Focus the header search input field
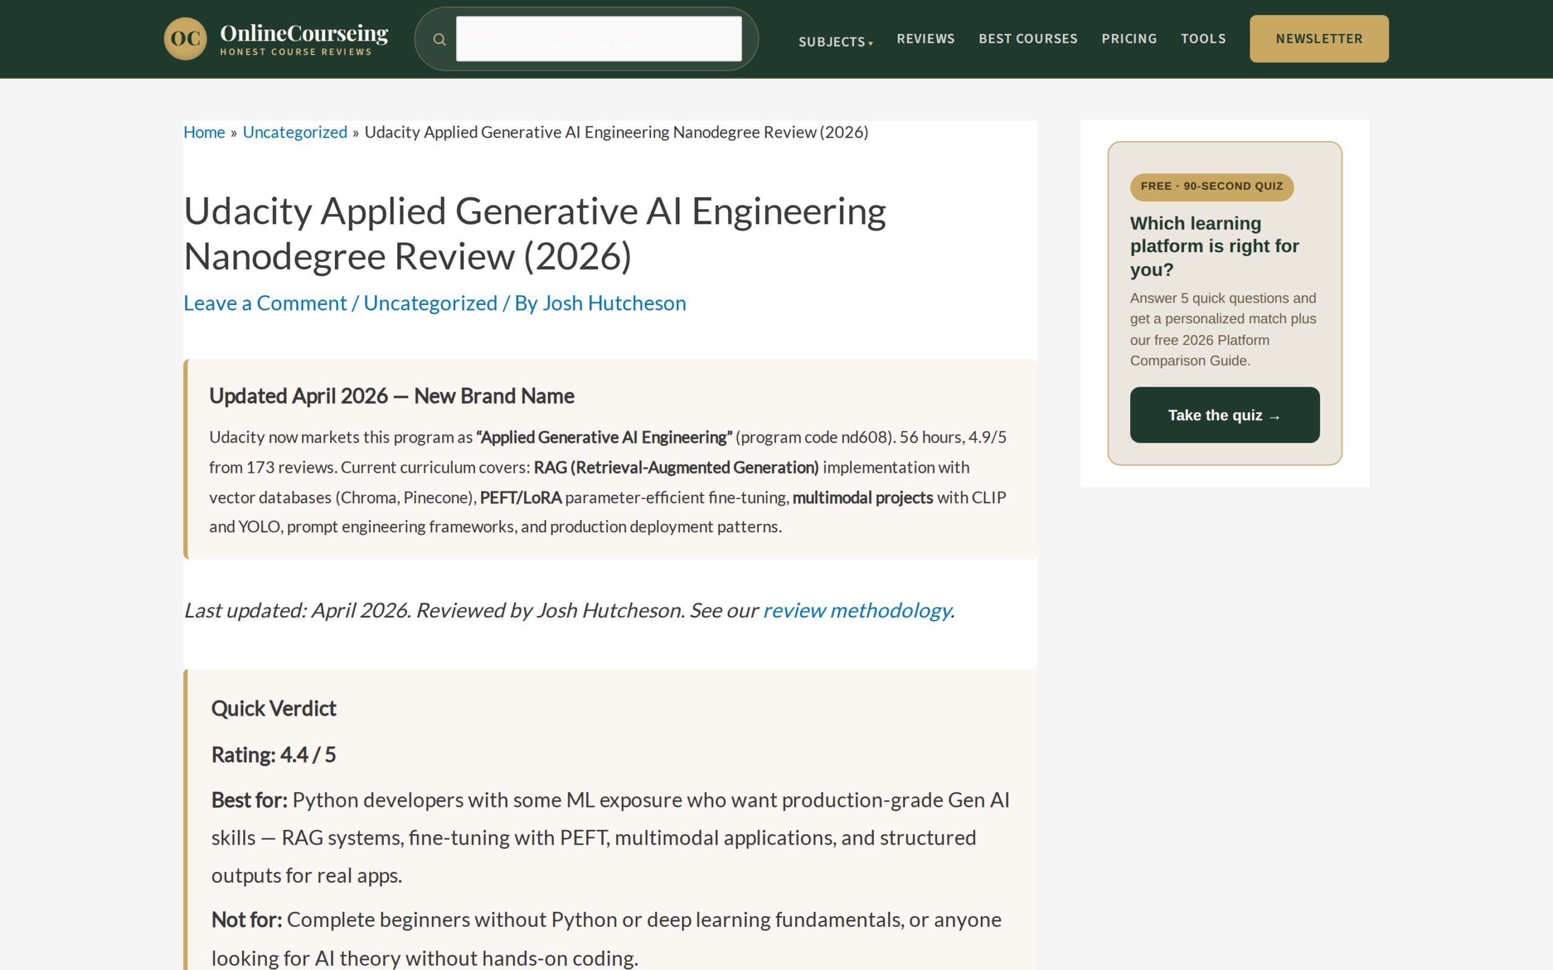 tap(599, 39)
